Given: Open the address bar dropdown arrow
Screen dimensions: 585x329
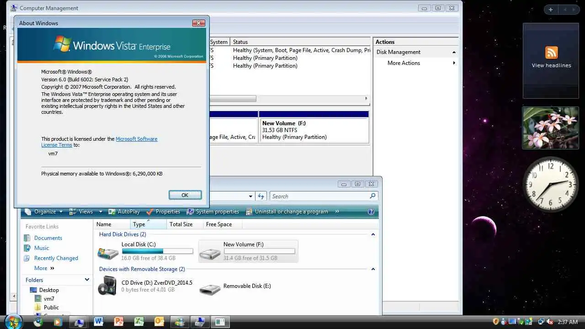Looking at the screenshot, I should [250, 196].
